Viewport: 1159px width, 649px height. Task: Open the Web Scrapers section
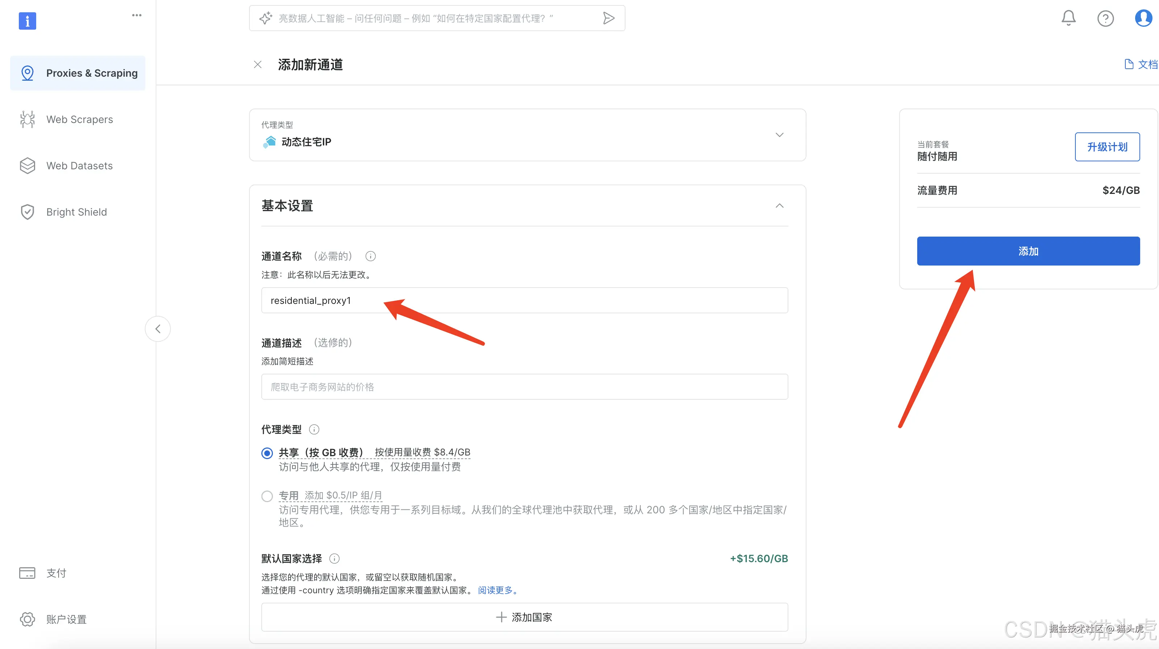tap(79, 119)
